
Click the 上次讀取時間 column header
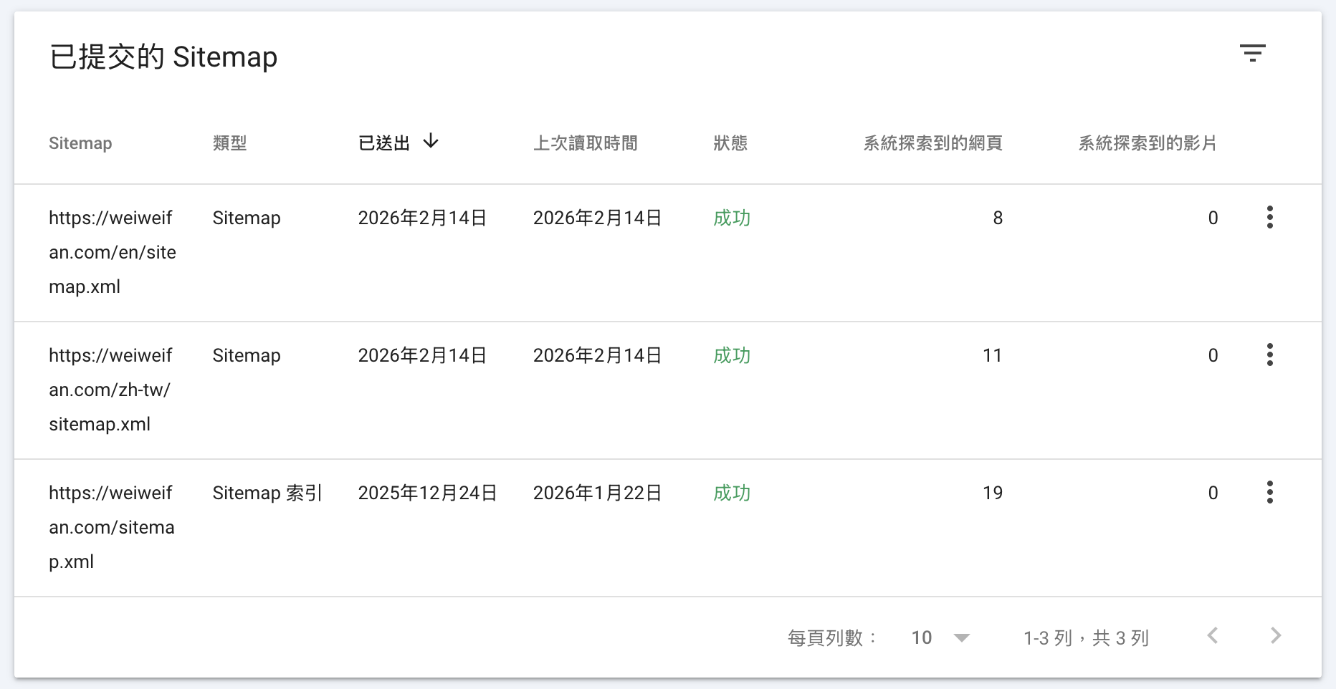click(x=585, y=143)
